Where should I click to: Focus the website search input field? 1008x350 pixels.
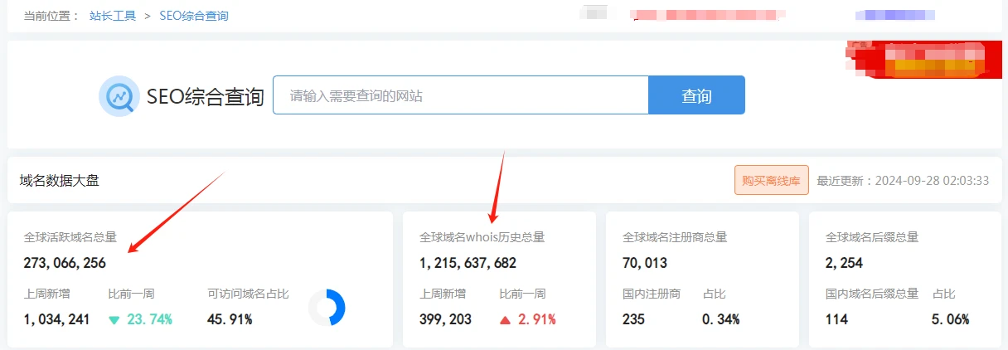pos(460,95)
